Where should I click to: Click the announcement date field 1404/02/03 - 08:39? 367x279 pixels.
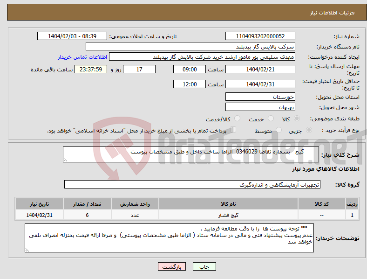[x=72, y=36]
